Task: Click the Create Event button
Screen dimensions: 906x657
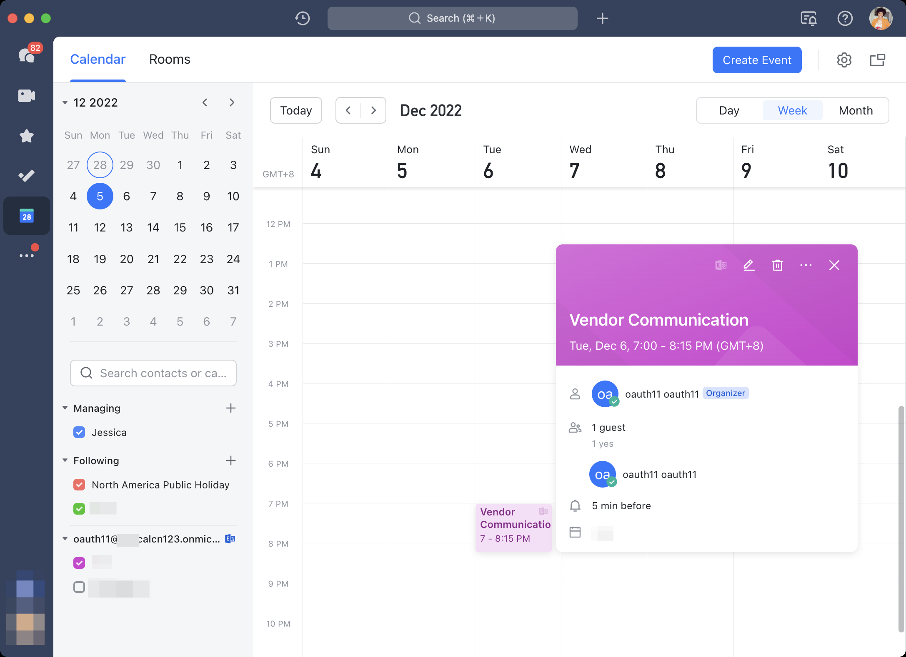Action: (757, 60)
